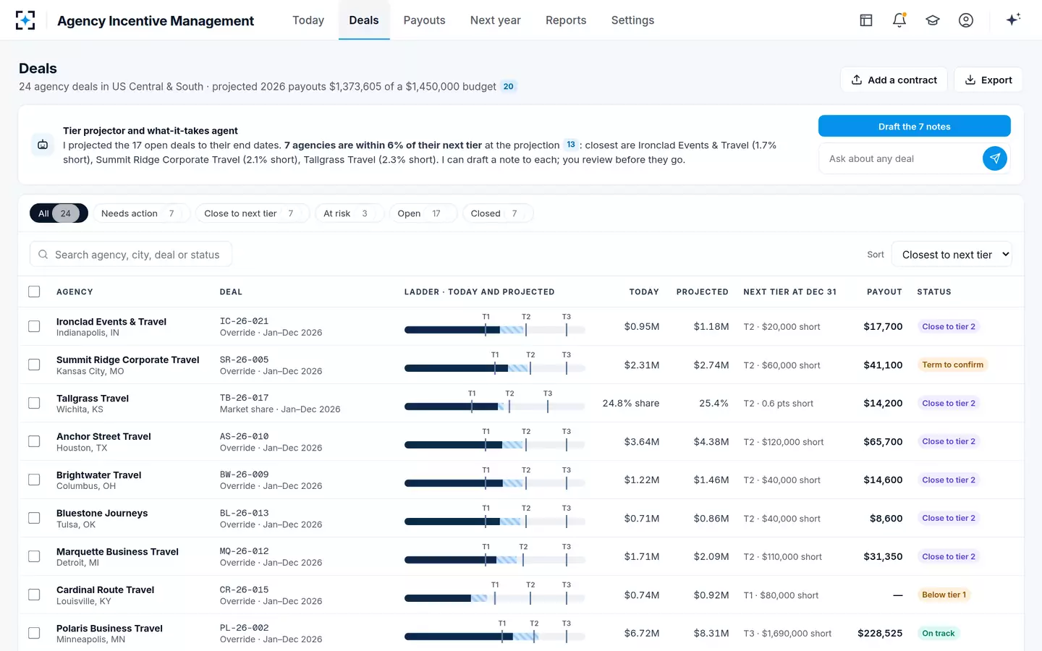Click the Ask about any deal input
The image size is (1042, 651).
[x=901, y=158]
